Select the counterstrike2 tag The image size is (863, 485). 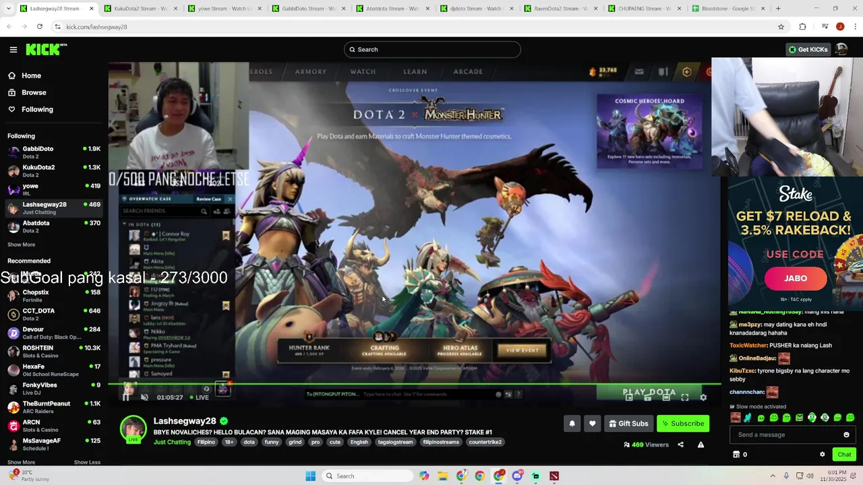[x=485, y=442]
